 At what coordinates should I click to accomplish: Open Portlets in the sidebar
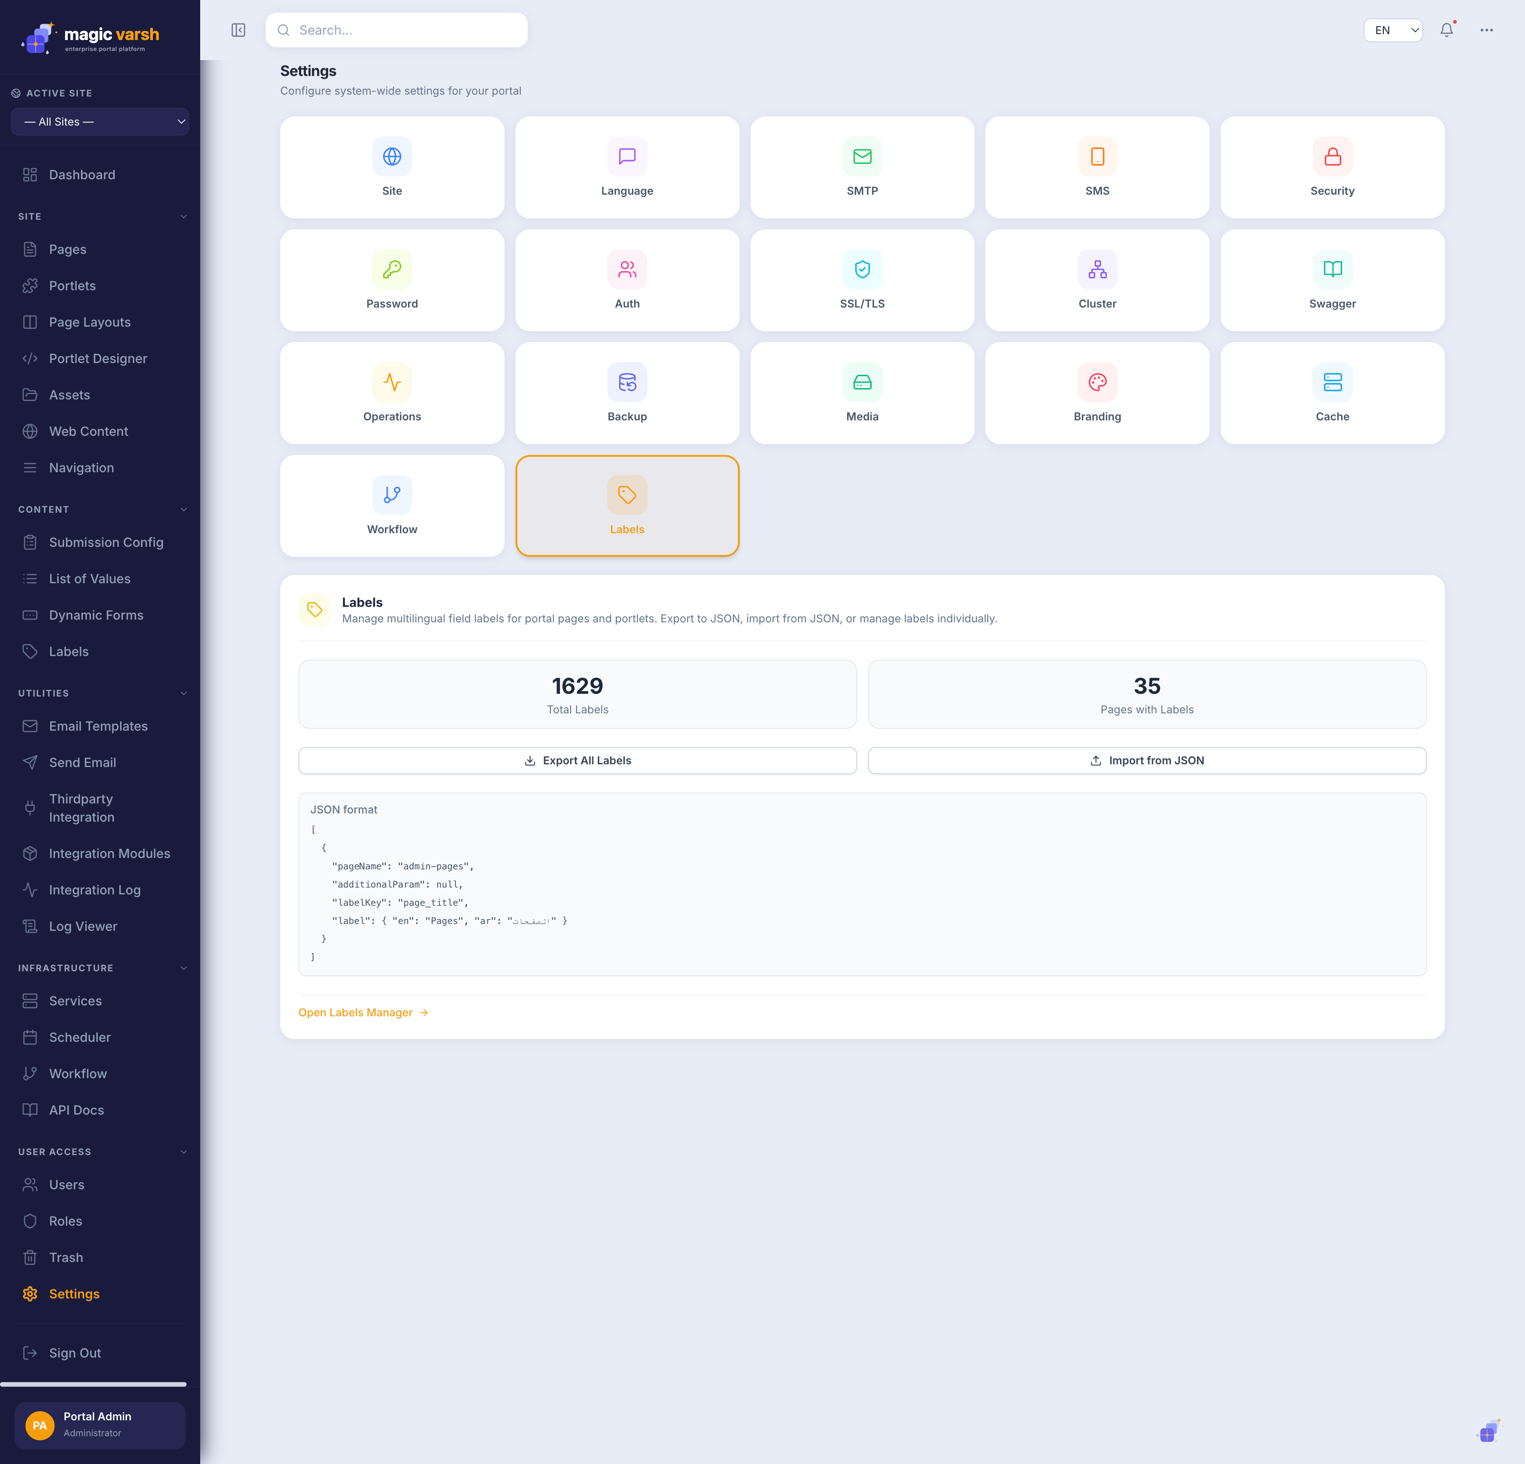tap(100, 286)
